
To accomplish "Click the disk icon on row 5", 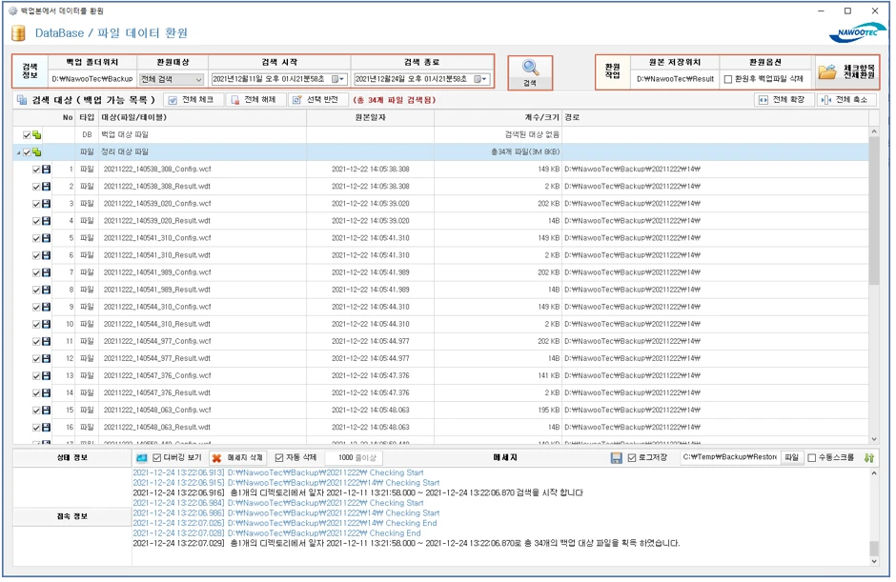I will [x=47, y=237].
